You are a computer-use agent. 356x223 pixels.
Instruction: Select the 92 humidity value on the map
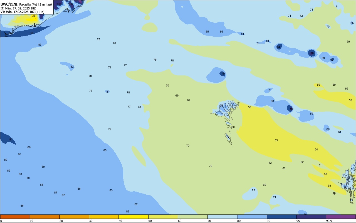(332, 60)
